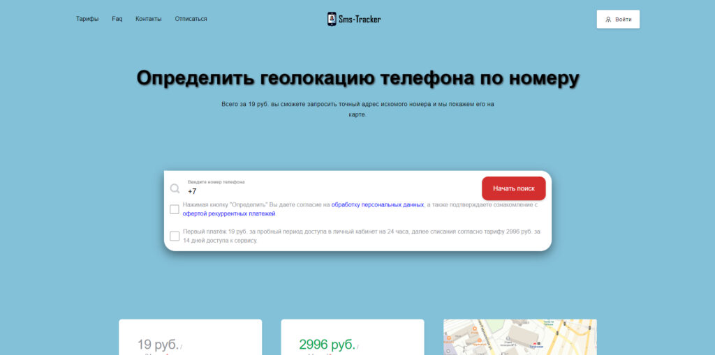Viewport: 715px width, 355px height.
Task: Click the magnifier icon in the search box
Action: (x=175, y=188)
